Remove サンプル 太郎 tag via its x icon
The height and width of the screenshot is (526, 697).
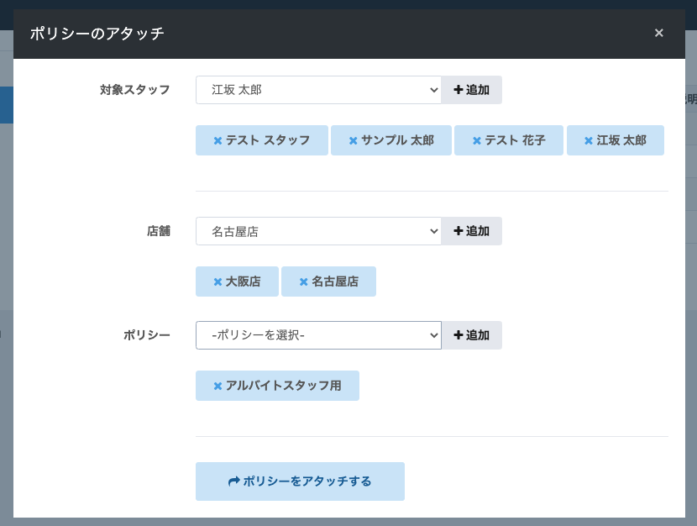(x=354, y=141)
